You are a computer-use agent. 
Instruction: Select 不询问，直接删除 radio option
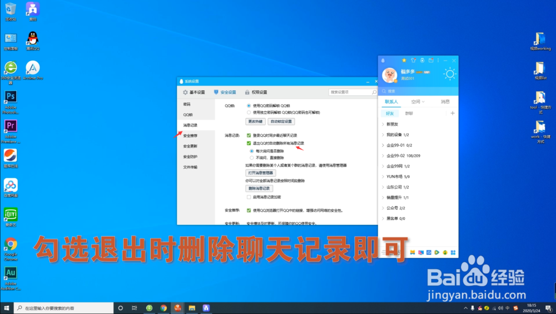pos(252,158)
